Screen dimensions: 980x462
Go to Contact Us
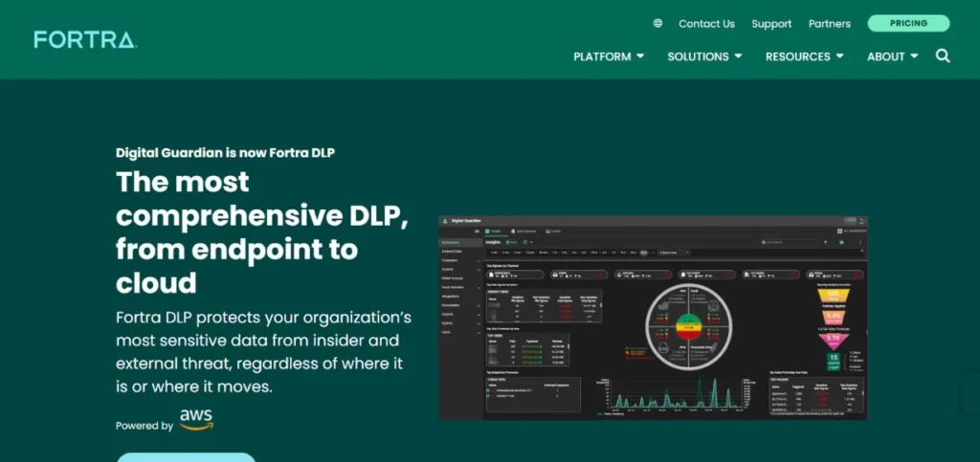click(x=706, y=24)
